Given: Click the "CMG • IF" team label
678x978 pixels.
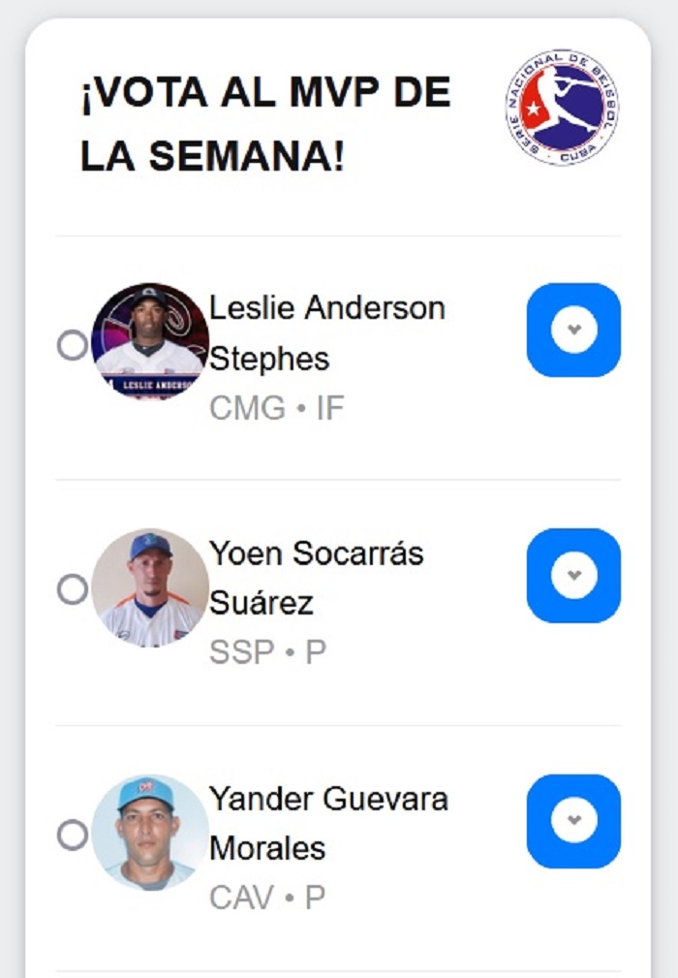Looking at the screenshot, I should pyautogui.click(x=277, y=408).
